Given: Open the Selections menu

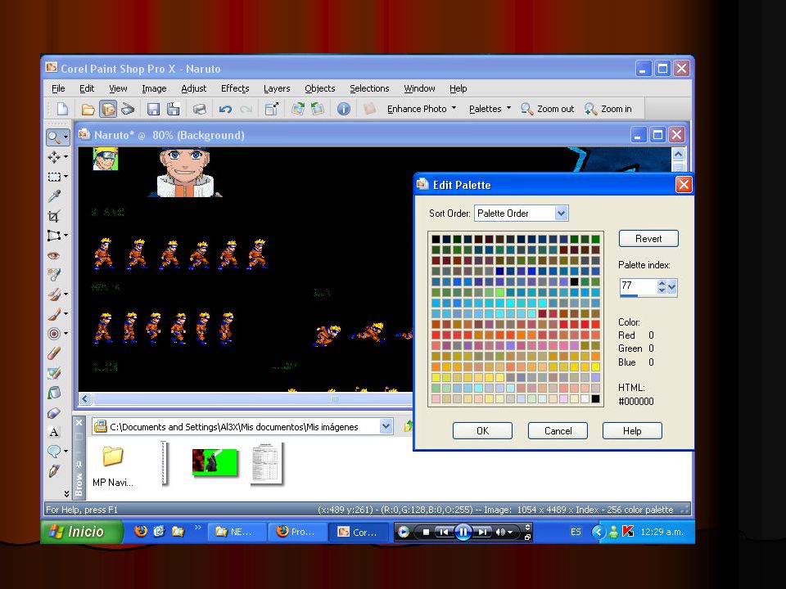Looking at the screenshot, I should click(x=369, y=88).
